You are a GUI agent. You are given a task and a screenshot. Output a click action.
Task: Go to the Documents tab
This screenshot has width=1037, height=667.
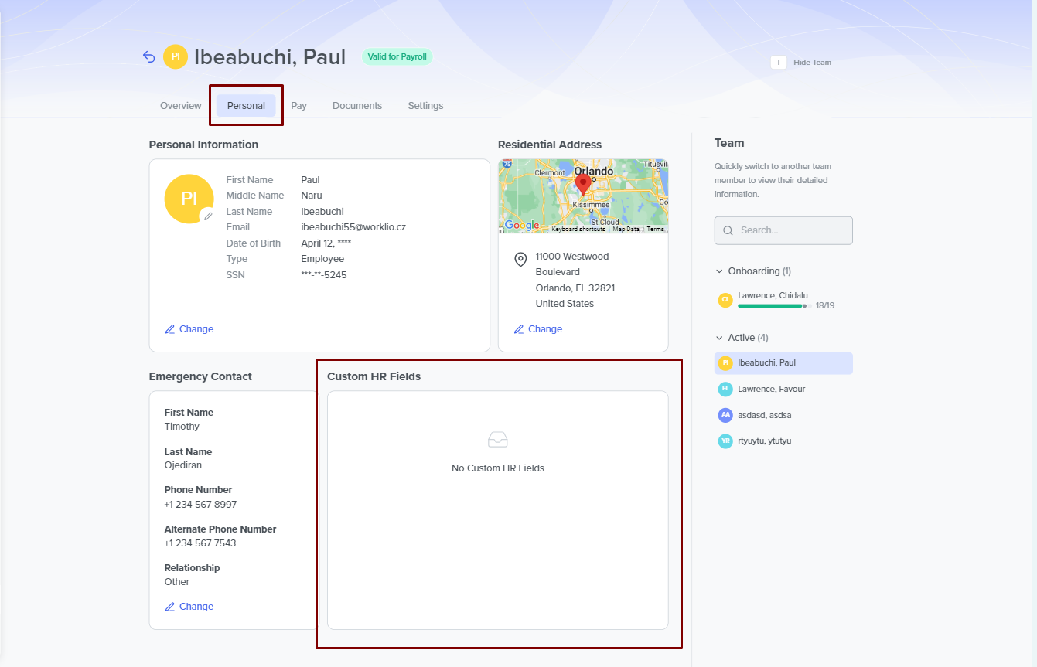click(356, 106)
